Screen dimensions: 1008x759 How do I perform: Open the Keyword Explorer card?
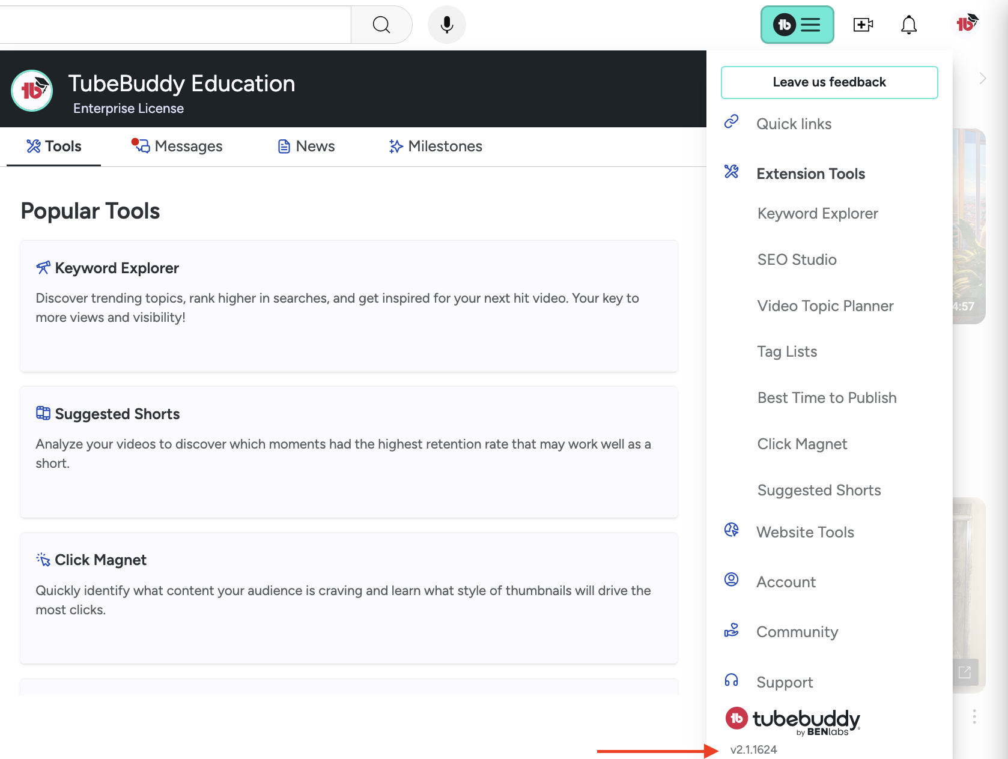click(x=349, y=306)
